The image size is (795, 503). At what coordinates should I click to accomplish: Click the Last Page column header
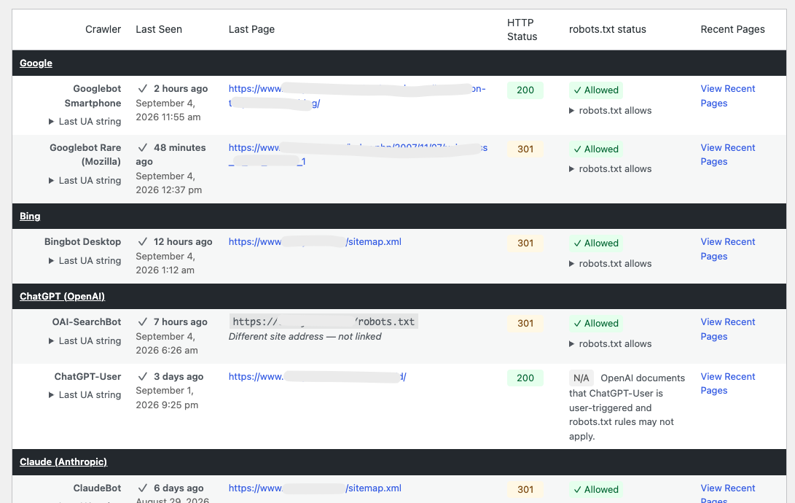(251, 29)
